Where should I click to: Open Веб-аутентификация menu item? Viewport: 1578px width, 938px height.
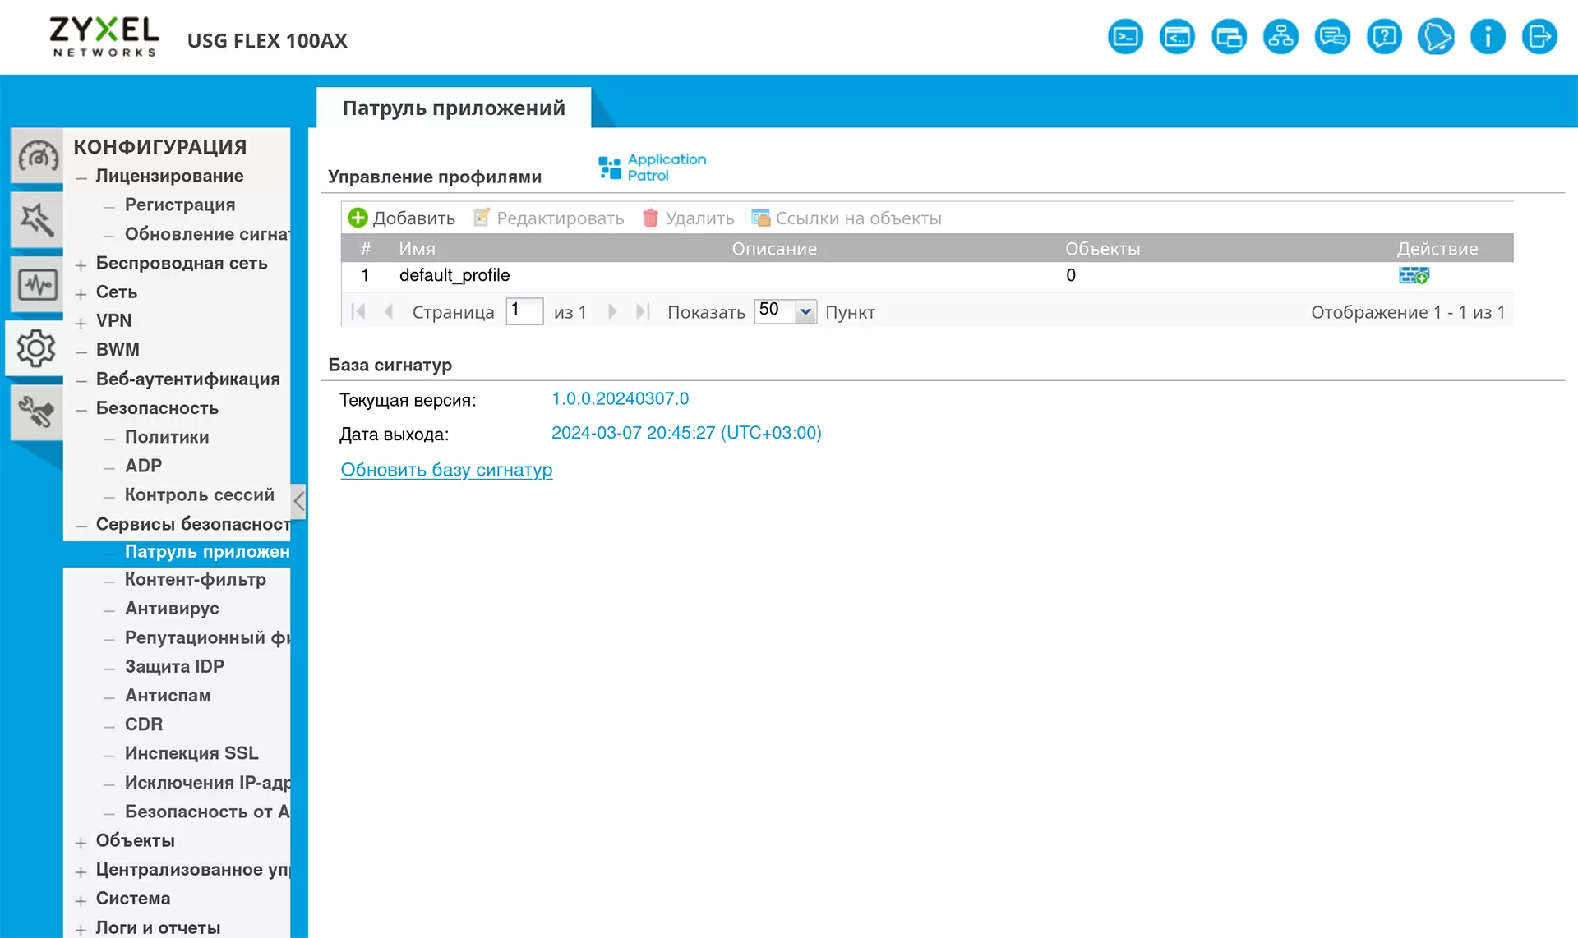(x=188, y=379)
